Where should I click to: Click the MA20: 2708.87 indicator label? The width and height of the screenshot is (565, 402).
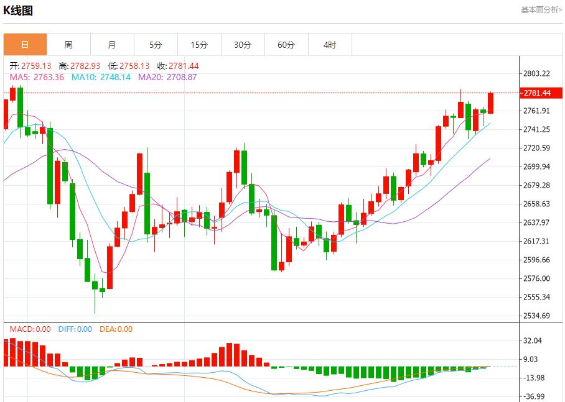(167, 77)
